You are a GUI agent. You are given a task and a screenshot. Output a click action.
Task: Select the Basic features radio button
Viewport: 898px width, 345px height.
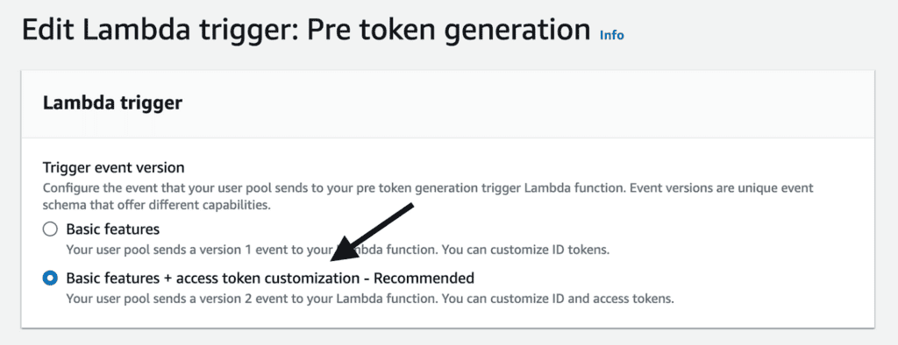coord(50,229)
